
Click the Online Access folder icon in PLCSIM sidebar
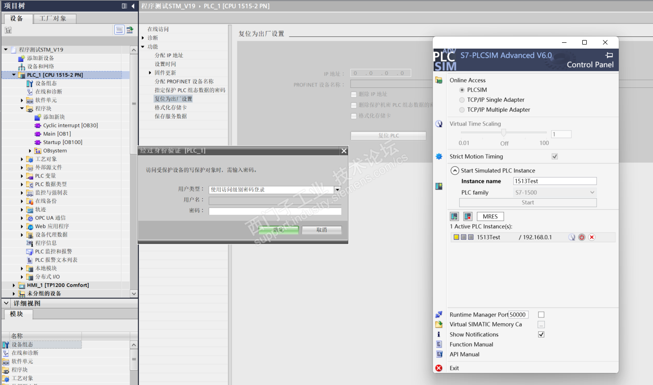click(438, 80)
